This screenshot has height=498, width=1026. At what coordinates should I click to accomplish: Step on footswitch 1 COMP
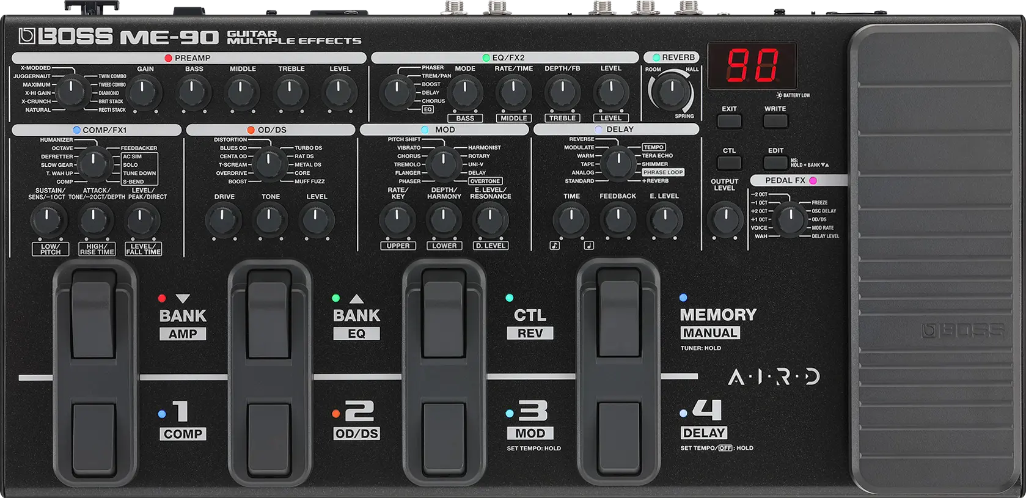tap(95, 438)
